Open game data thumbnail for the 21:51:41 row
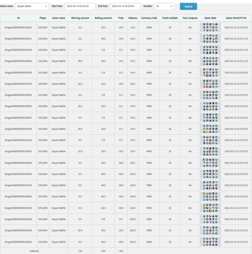The width and height of the screenshot is (252, 254). [210, 185]
